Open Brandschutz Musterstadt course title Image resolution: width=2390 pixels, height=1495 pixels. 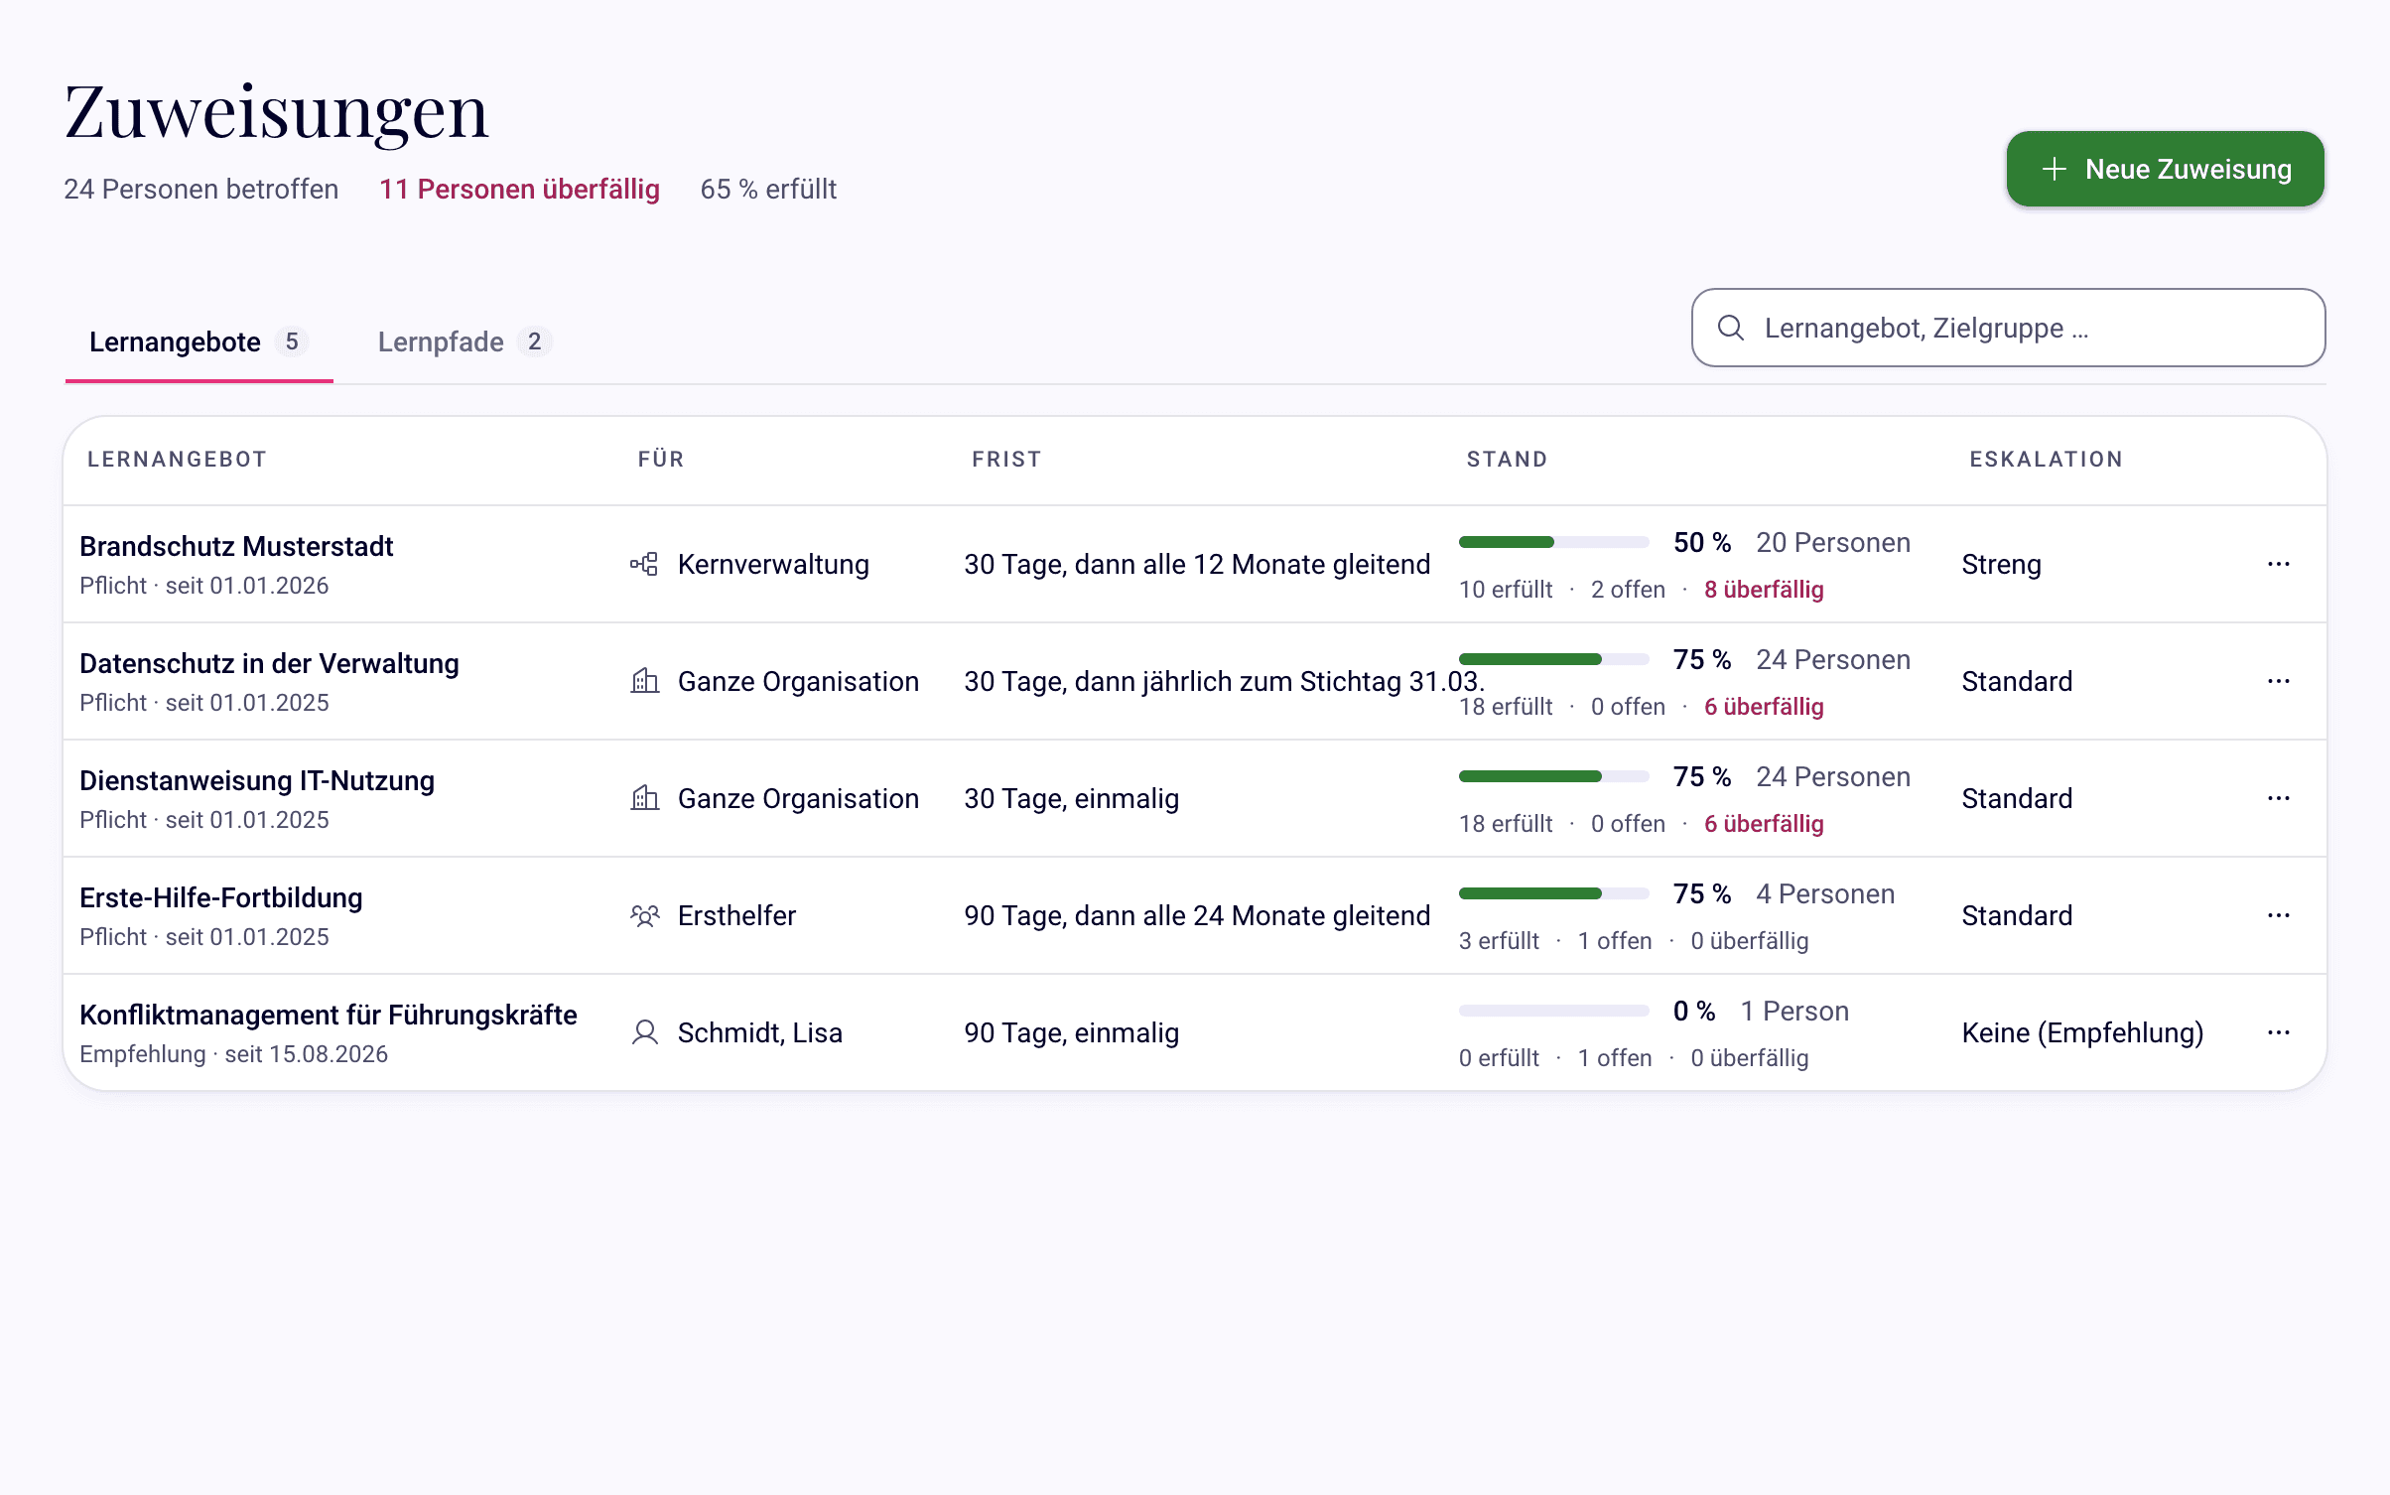click(236, 546)
